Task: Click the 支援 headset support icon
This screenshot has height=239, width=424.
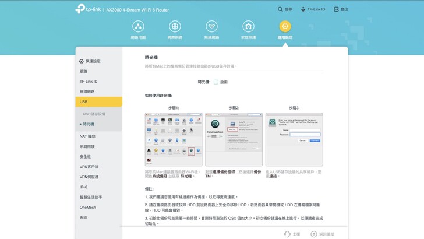Action: [287, 233]
